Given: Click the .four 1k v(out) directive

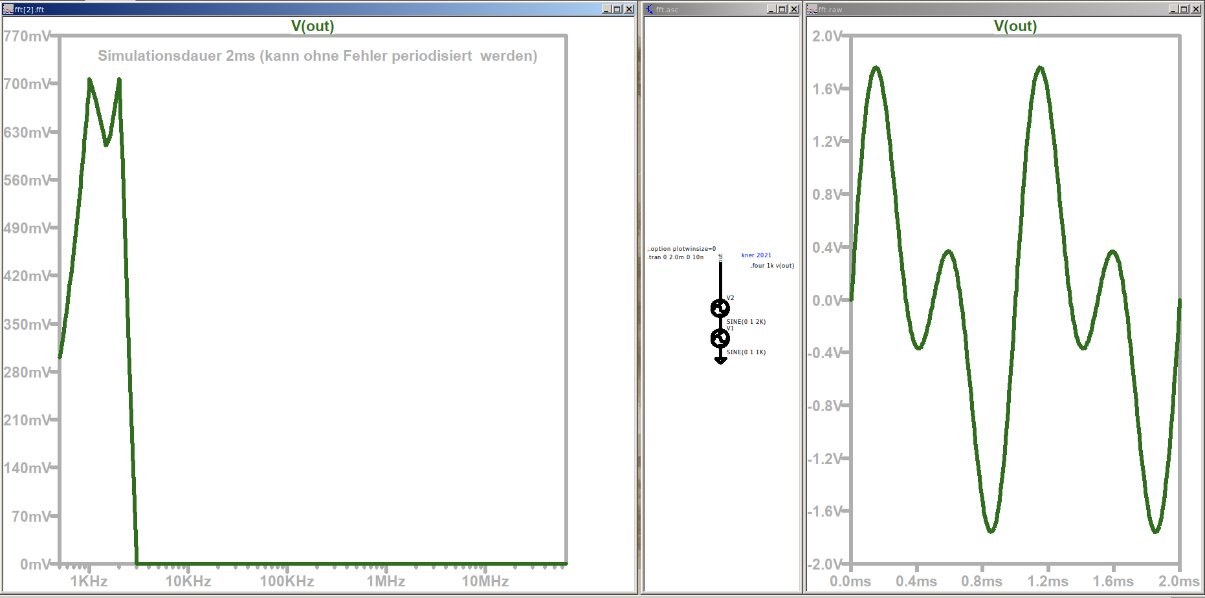Looking at the screenshot, I should pos(772,266).
